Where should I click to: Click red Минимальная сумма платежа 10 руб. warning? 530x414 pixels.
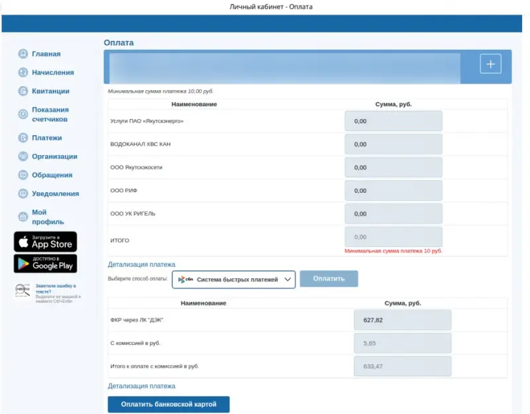(394, 251)
